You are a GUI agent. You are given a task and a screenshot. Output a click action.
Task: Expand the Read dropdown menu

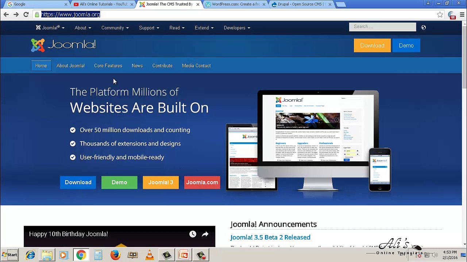pos(177,28)
